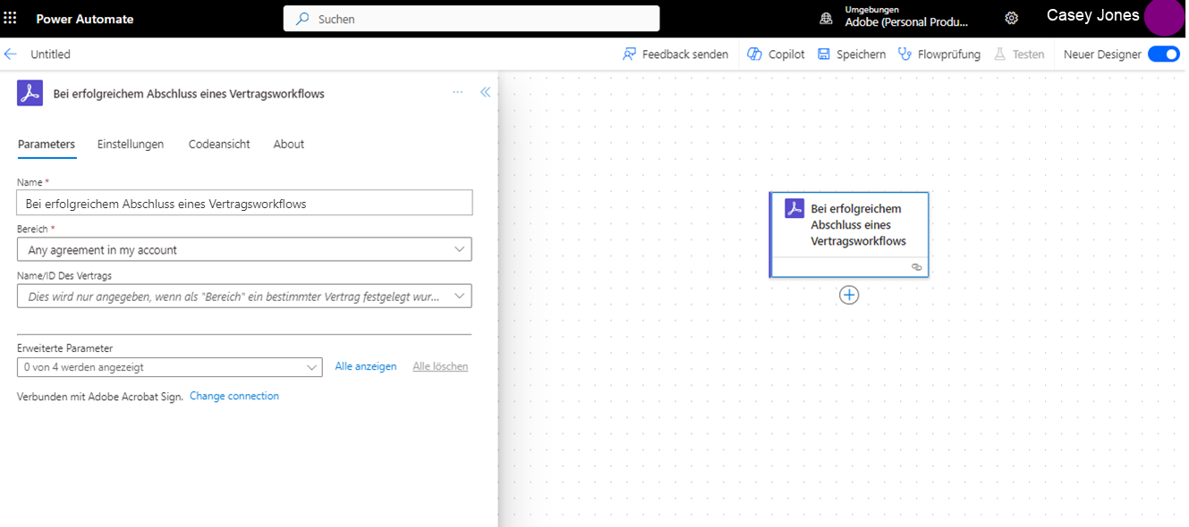Click the Alle anzeigen link
Image resolution: width=1189 pixels, height=527 pixels.
[x=366, y=366]
